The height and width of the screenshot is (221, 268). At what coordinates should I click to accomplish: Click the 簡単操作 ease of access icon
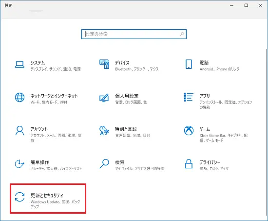click(x=19, y=163)
